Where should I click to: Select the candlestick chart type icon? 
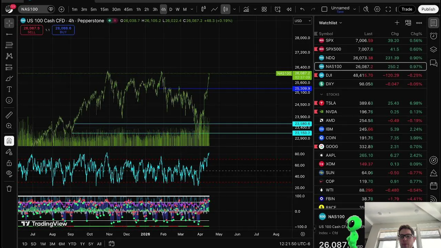pyautogui.click(x=226, y=9)
